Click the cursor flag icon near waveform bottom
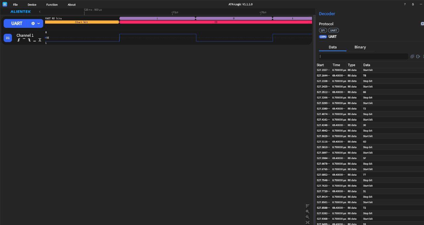The image size is (424, 225). coord(308,206)
